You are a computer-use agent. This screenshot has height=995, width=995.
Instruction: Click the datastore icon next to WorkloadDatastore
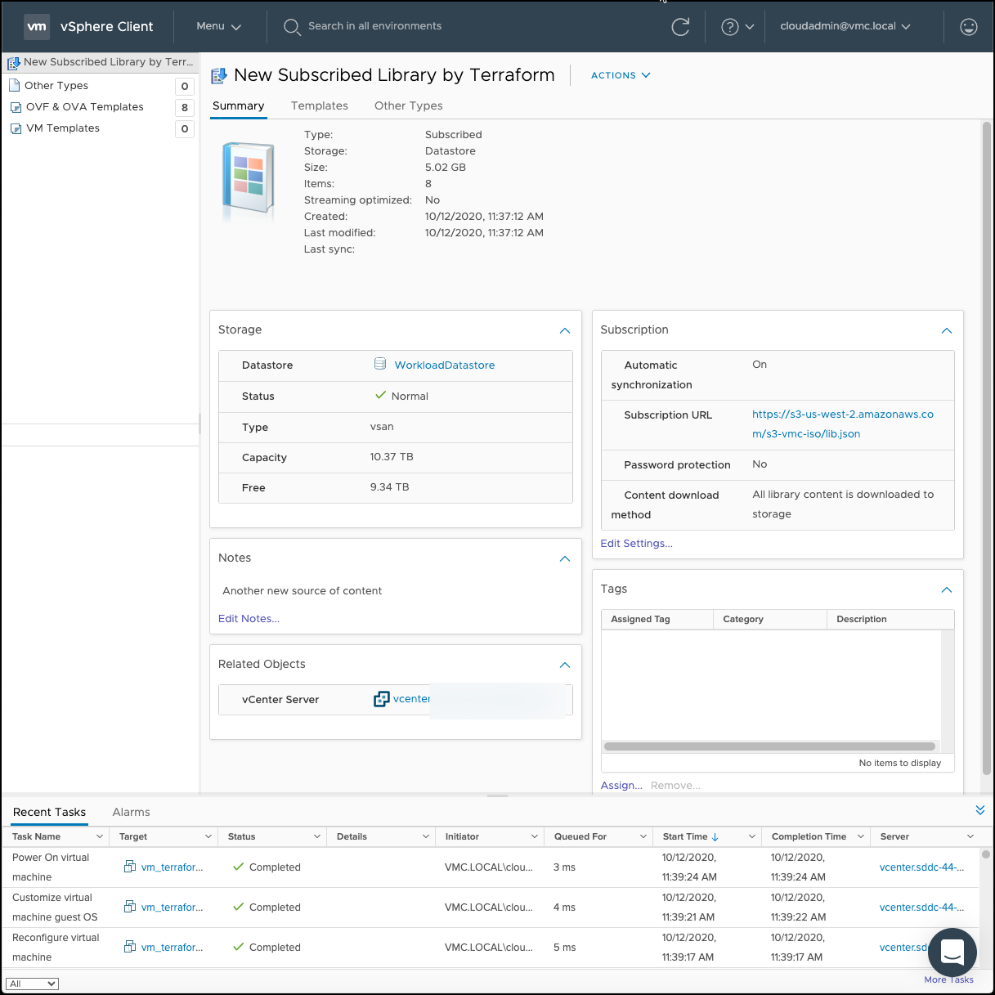[x=379, y=365]
